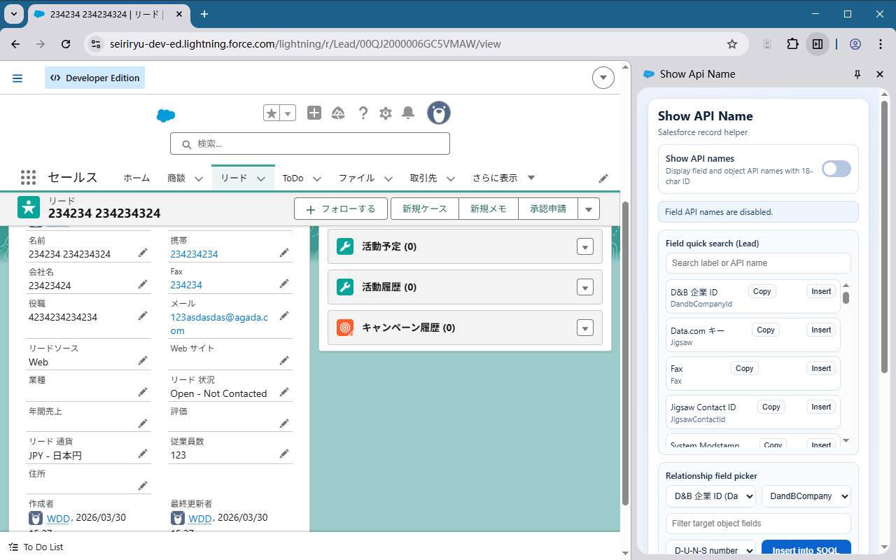Image resolution: width=896 pixels, height=560 pixels.
Task: Click 承認申請 button
Action: pyautogui.click(x=548, y=209)
